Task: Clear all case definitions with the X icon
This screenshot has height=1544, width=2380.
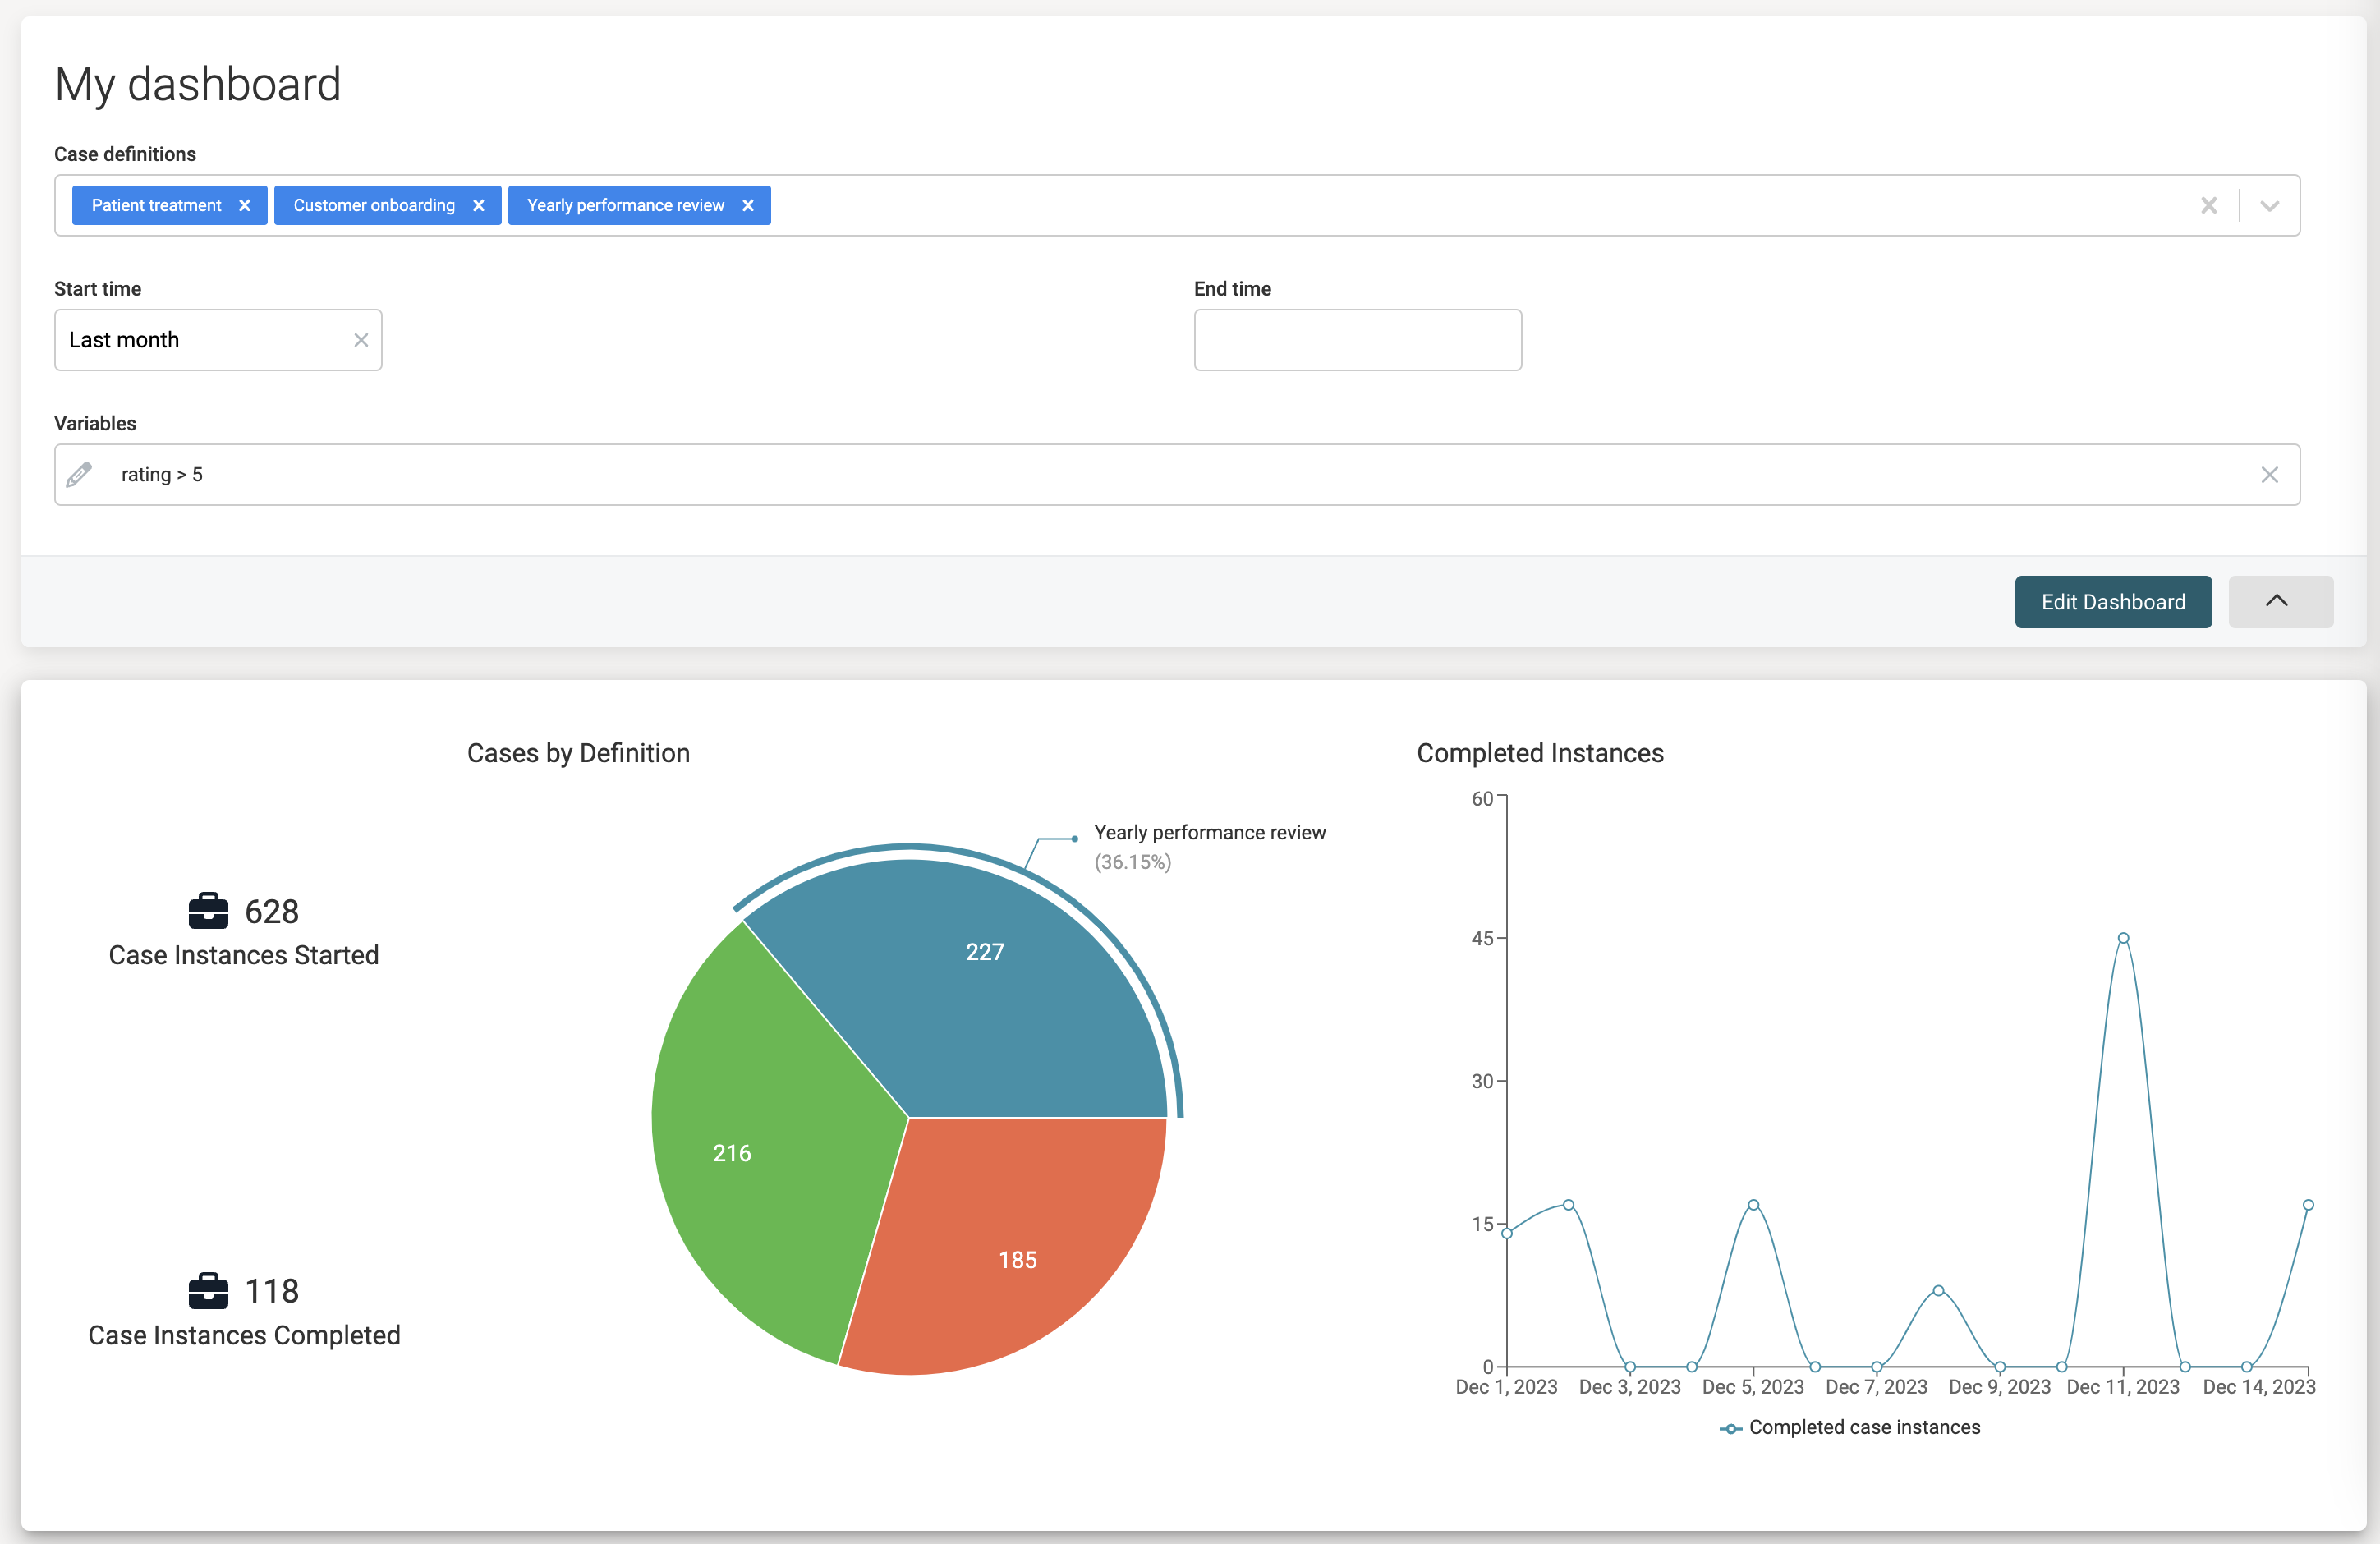Action: pos(2209,205)
